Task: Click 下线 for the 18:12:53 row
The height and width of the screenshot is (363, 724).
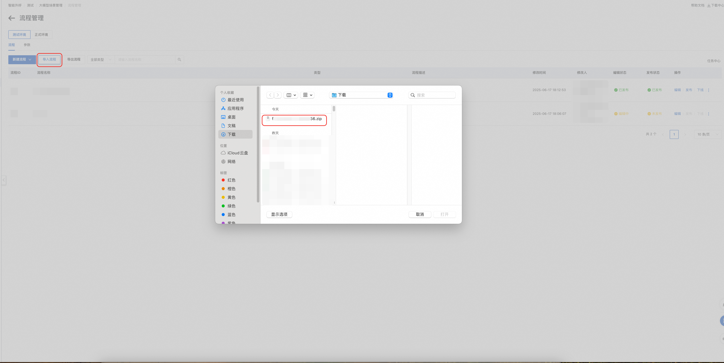Action: pos(700,90)
